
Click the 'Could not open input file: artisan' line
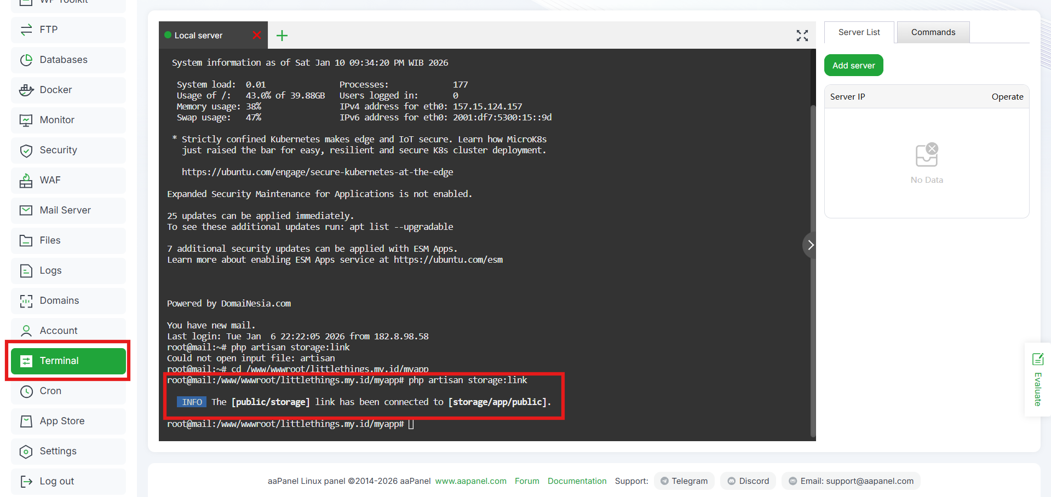point(251,358)
